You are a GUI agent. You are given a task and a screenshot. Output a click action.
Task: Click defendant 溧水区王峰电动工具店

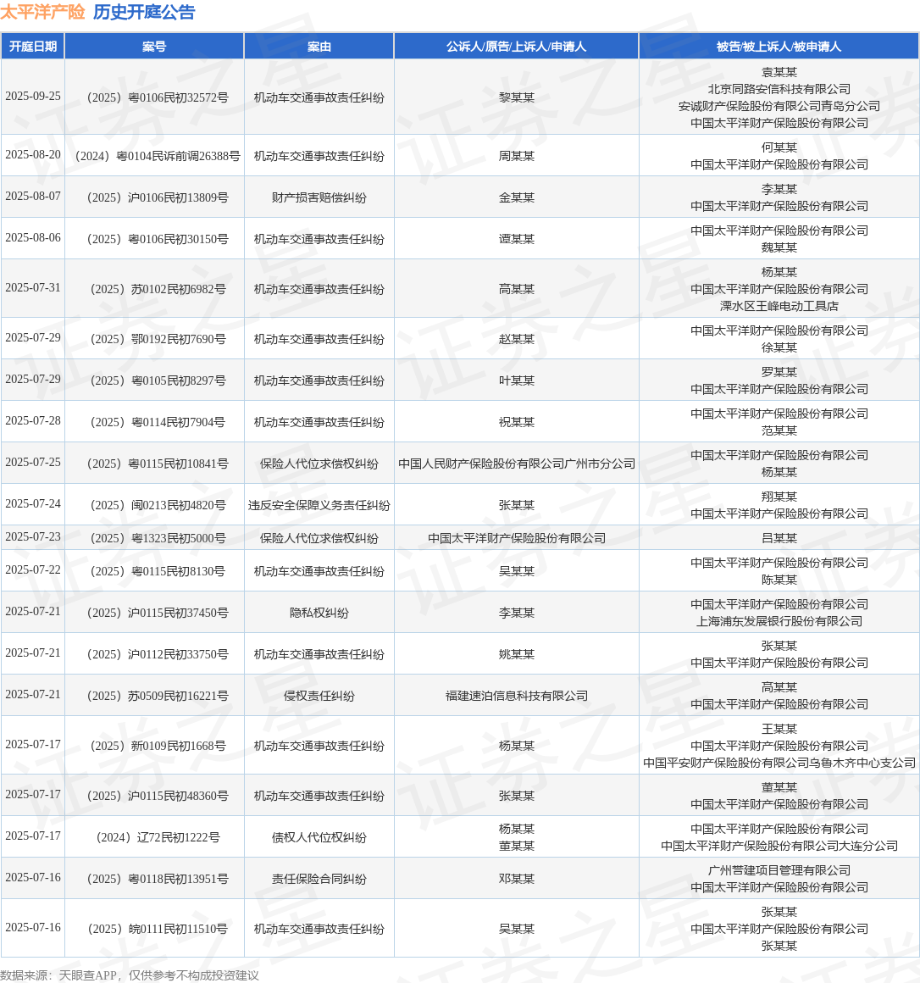coord(779,306)
